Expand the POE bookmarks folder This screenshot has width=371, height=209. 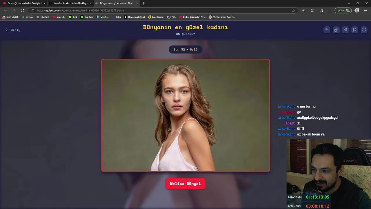[172, 17]
